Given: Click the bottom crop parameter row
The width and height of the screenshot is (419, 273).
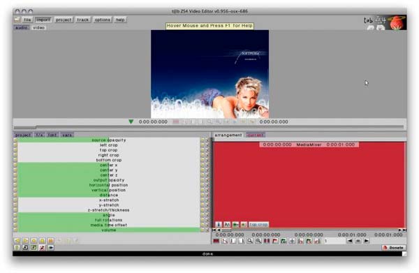Looking at the screenshot, I should coord(109,160).
